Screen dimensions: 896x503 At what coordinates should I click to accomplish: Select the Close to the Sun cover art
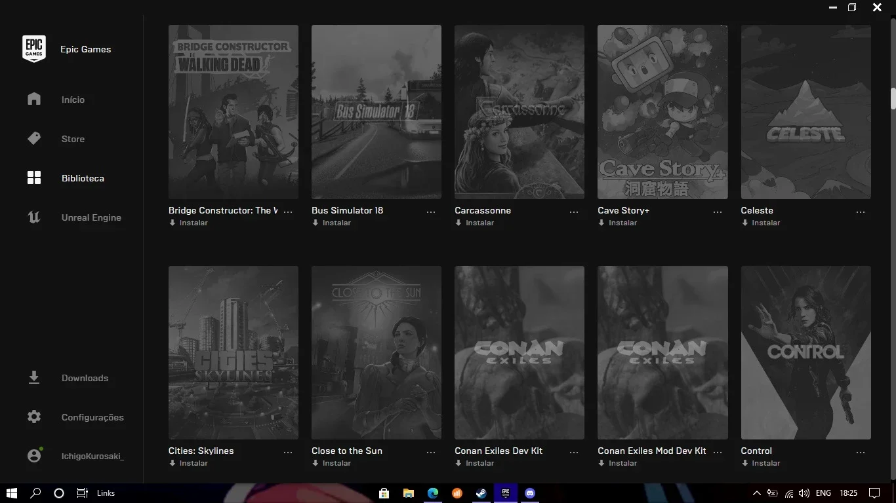click(x=377, y=352)
